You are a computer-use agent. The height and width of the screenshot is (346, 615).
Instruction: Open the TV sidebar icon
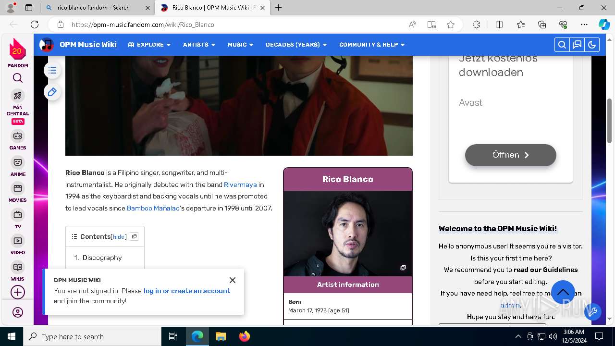18,214
